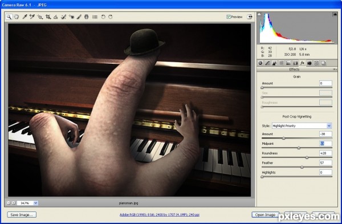Image resolution: width=342 pixels, height=224 pixels.
Task: Click the Feather slider handle
Action: pos(302,167)
